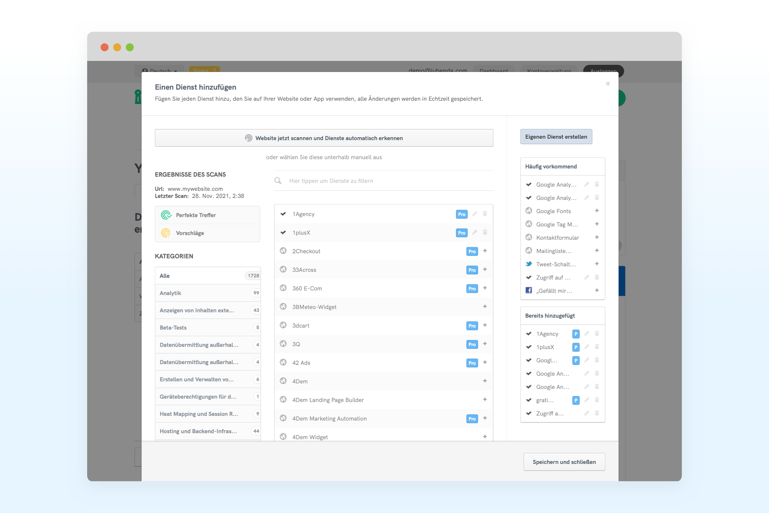
Task: Click Speichern und schließen button
Action: (x=564, y=462)
